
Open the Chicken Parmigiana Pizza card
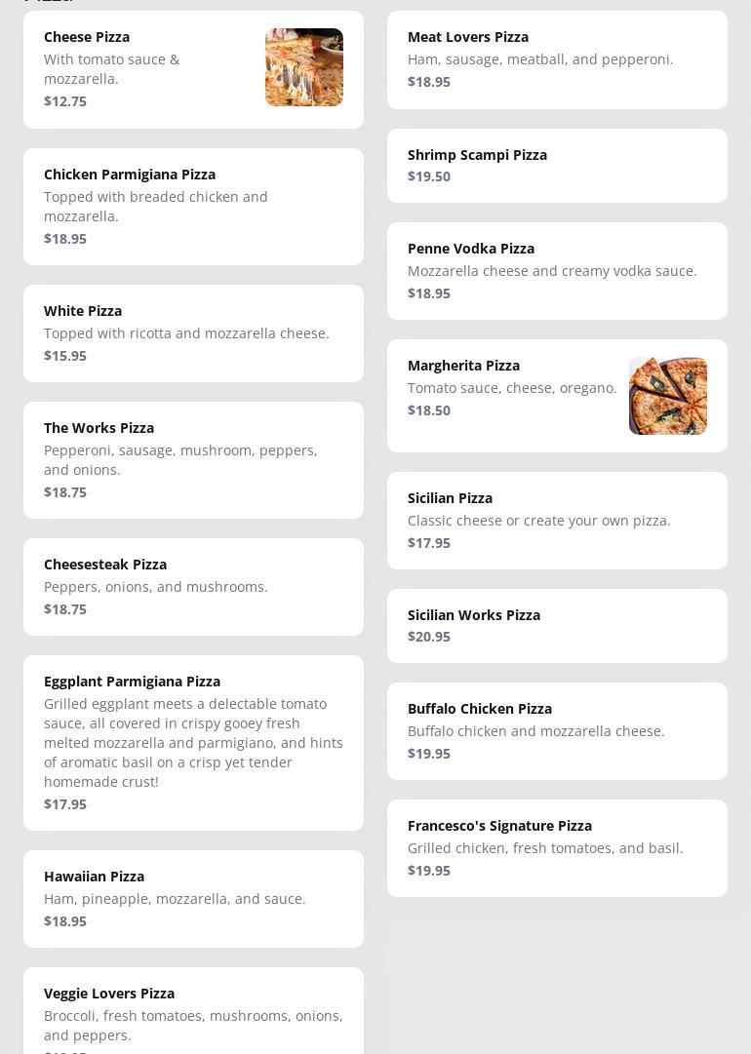pyautogui.click(x=194, y=207)
